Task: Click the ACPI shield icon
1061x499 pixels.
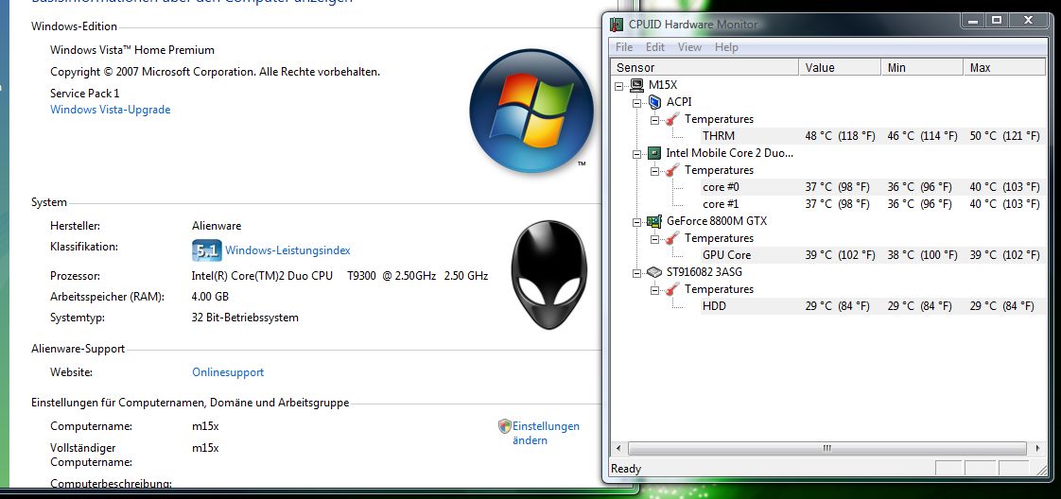Action: [x=654, y=102]
